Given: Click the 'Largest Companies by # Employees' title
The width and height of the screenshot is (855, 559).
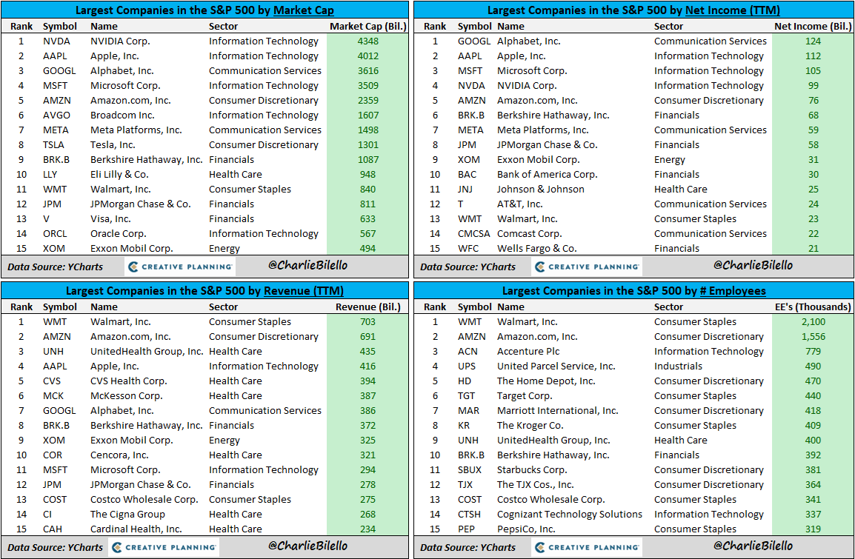Looking at the screenshot, I should point(633,291).
